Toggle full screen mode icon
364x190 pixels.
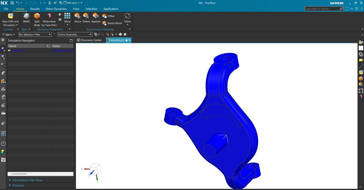pos(347,9)
